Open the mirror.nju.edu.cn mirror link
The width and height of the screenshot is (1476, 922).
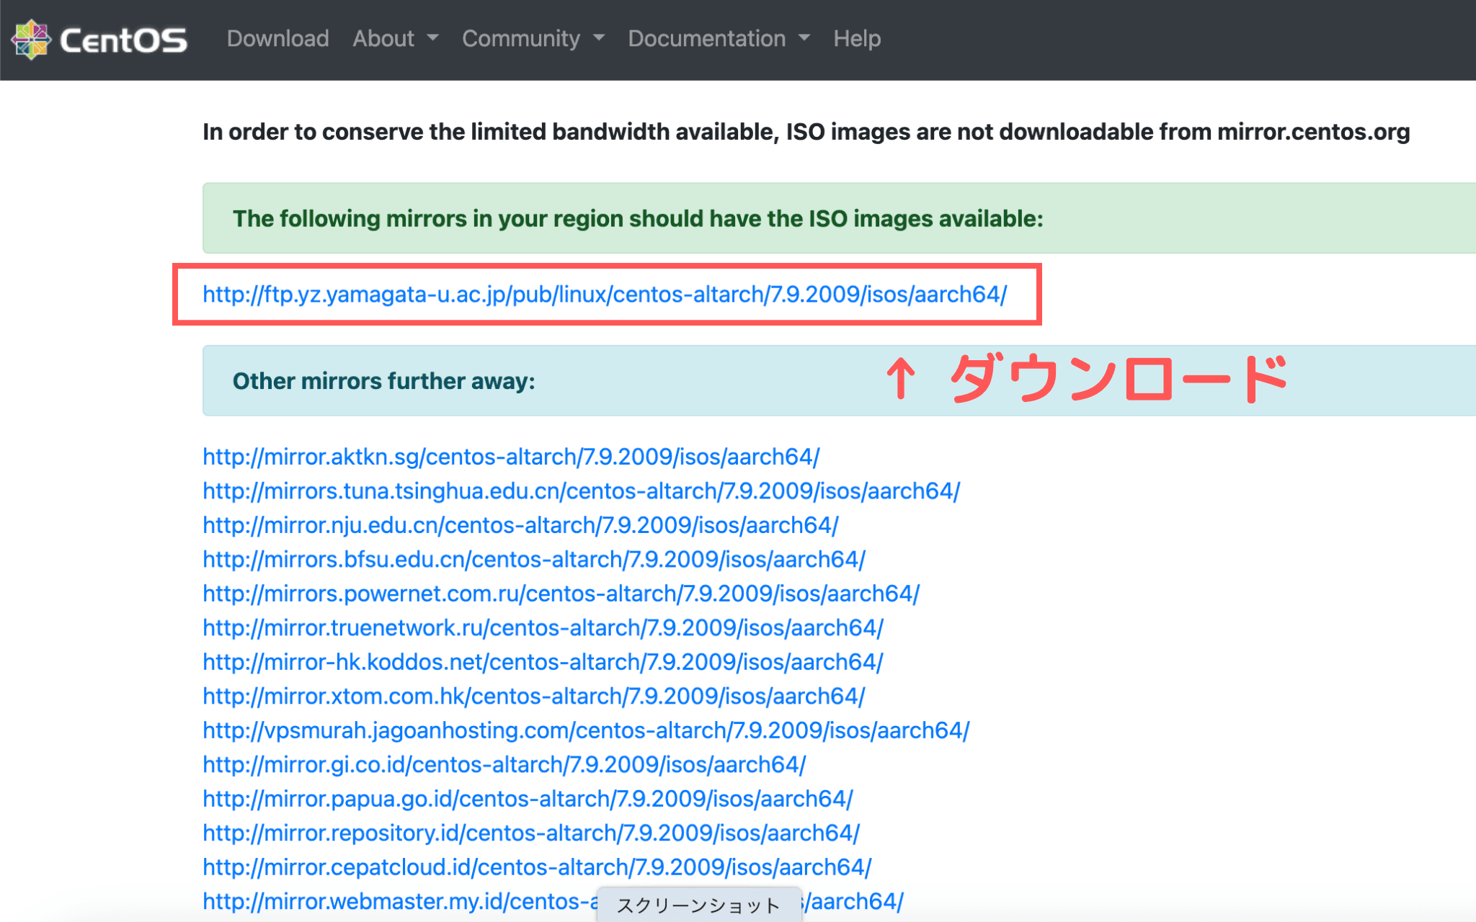(520, 525)
